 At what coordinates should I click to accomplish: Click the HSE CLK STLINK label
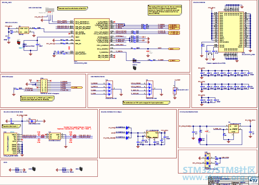pos(11,22)
